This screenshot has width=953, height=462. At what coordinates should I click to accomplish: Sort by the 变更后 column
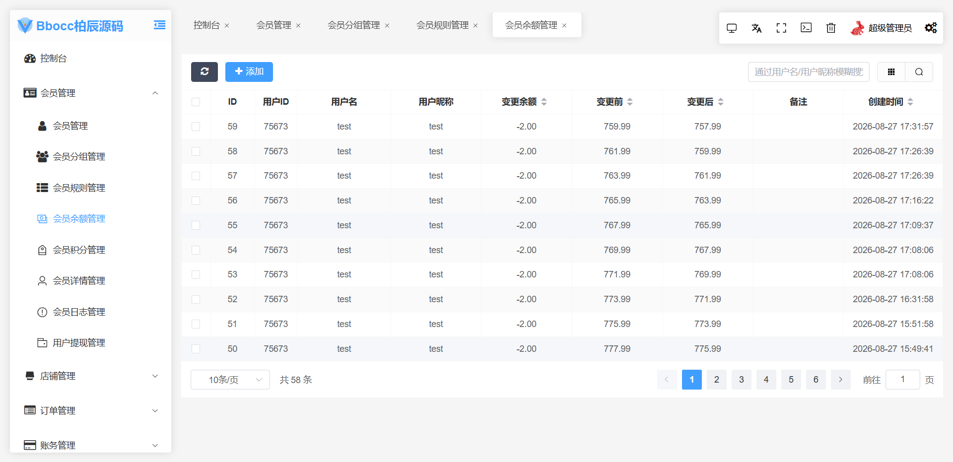pos(721,102)
